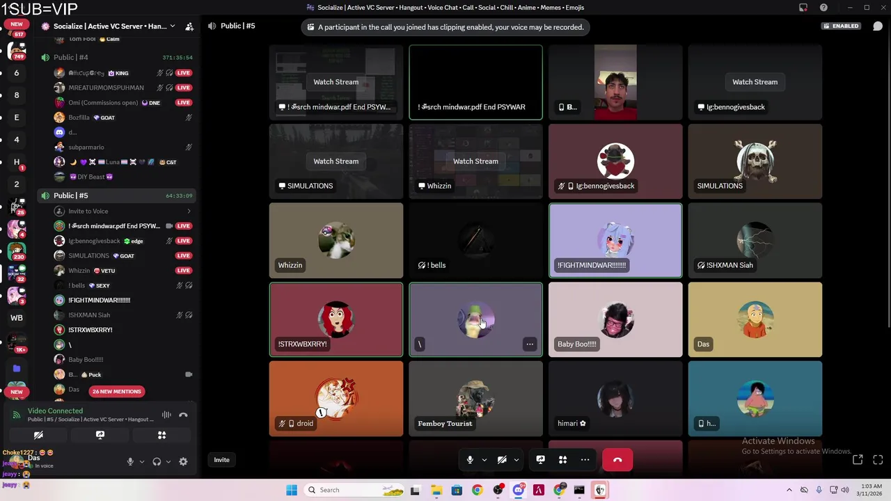Click the invite people icon beside server name
Viewport: 891px width, 501px height.
point(189,26)
